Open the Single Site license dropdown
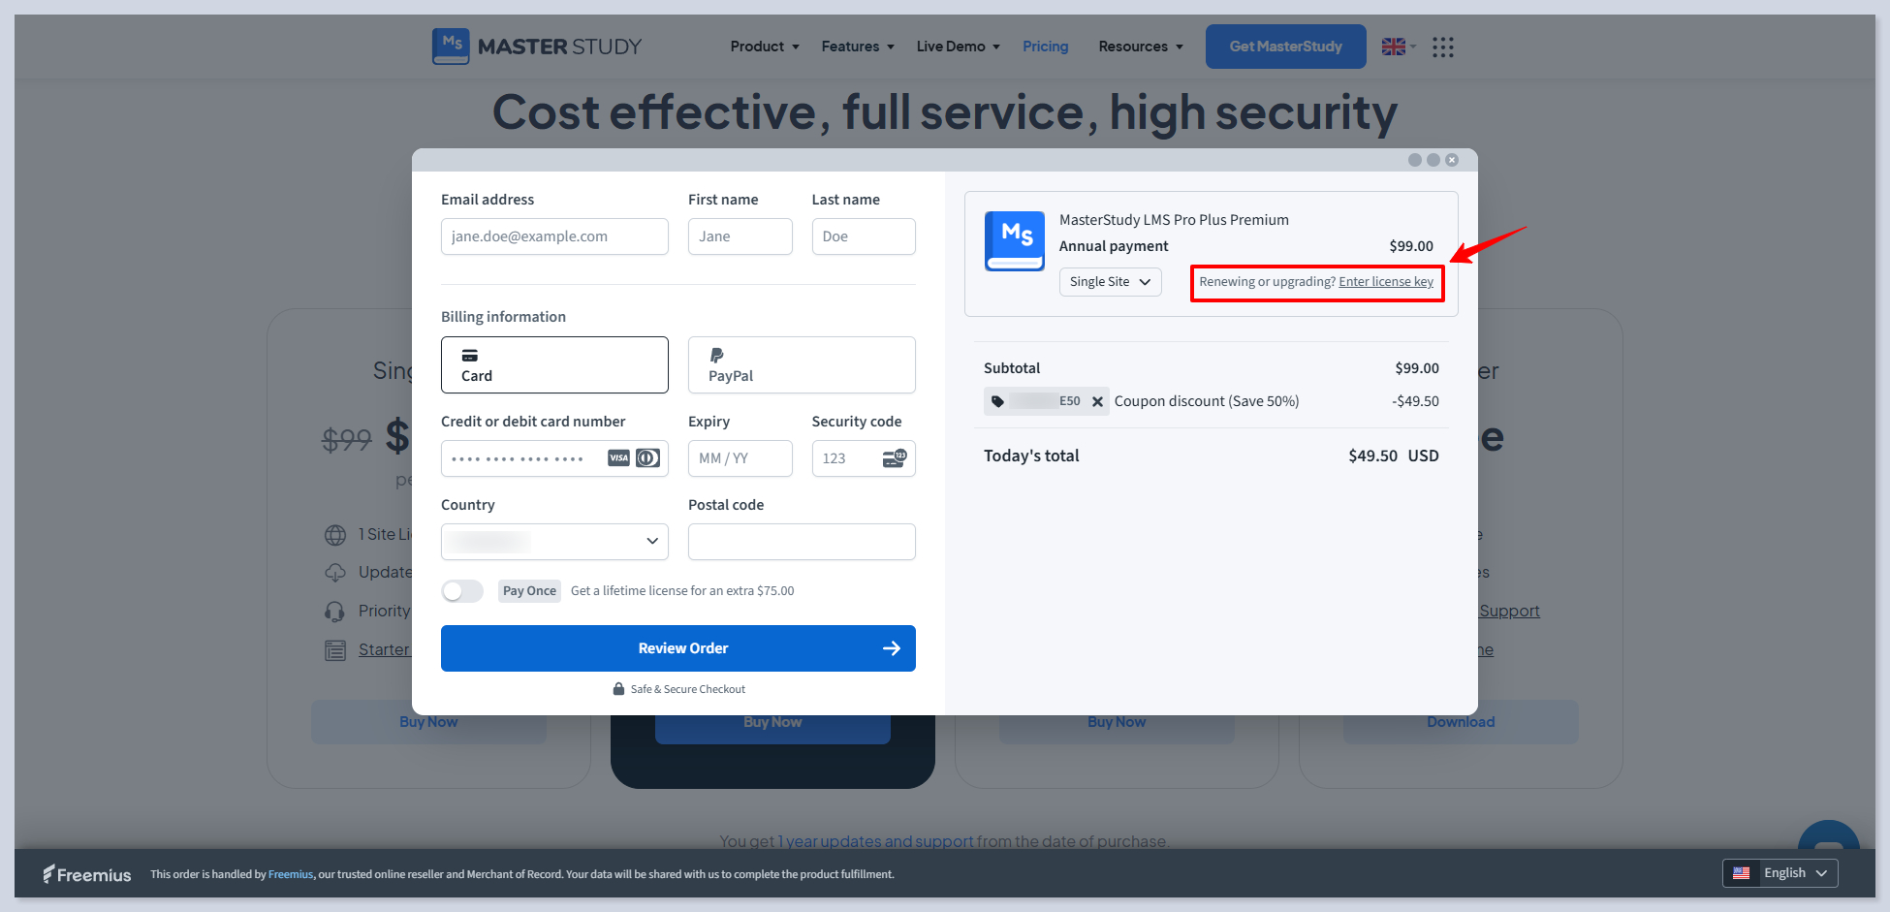The height and width of the screenshot is (912, 1890). [x=1110, y=282]
